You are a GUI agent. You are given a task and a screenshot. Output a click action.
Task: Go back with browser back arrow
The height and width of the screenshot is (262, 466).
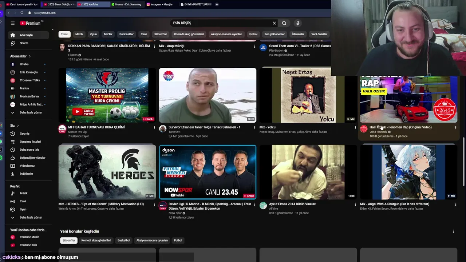(9, 13)
